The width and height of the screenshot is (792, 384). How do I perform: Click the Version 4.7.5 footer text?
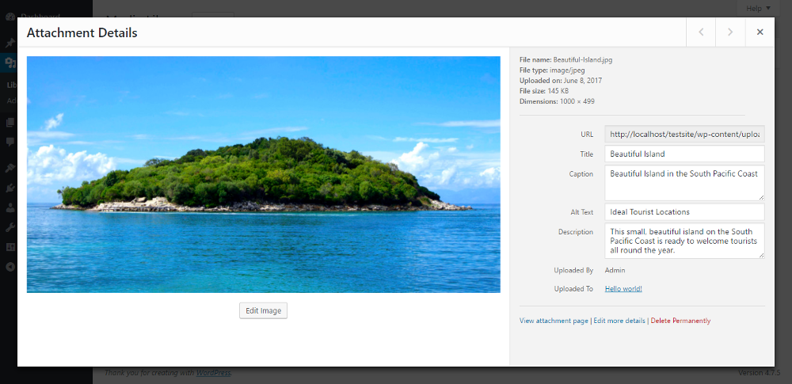(x=760, y=373)
